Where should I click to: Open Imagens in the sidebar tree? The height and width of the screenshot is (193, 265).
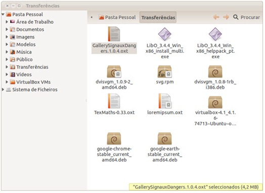[25, 37]
